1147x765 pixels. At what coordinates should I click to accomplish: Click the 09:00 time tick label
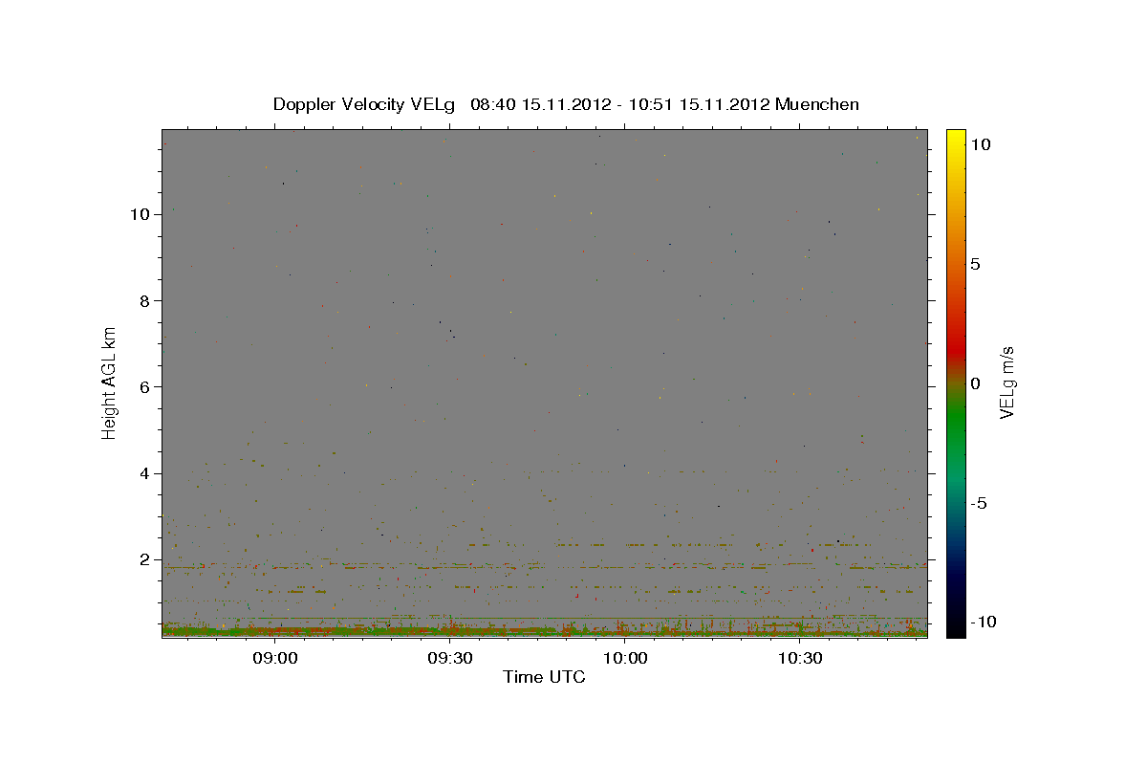pos(277,658)
